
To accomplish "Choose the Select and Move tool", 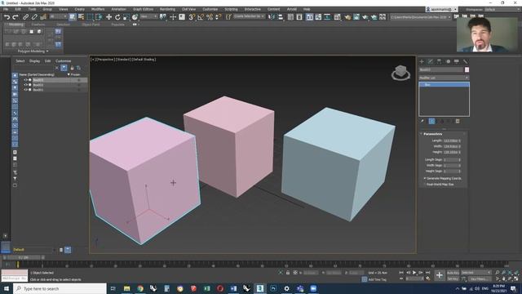I will [x=108, y=17].
